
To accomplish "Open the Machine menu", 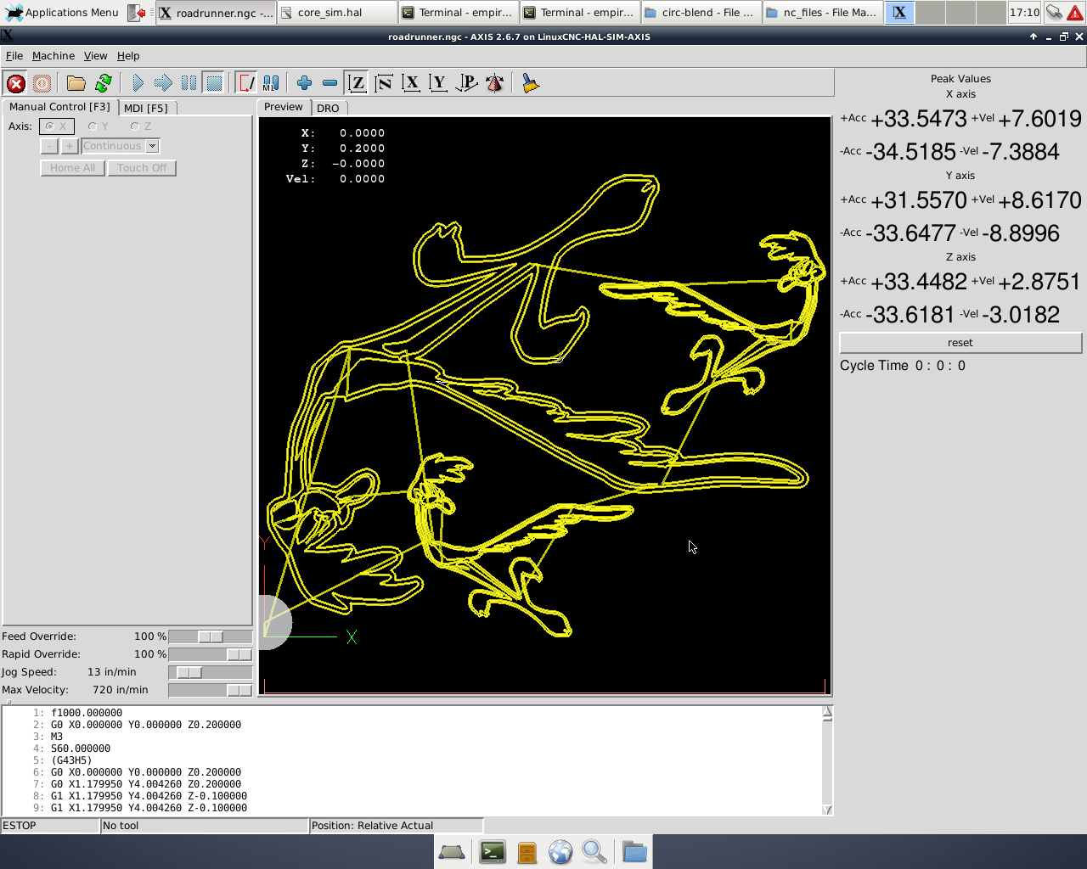I will pos(54,56).
